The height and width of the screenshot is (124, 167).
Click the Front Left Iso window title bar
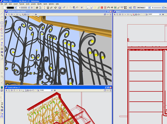point(58,88)
